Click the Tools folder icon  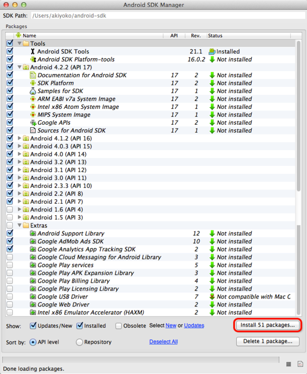pos(26,43)
